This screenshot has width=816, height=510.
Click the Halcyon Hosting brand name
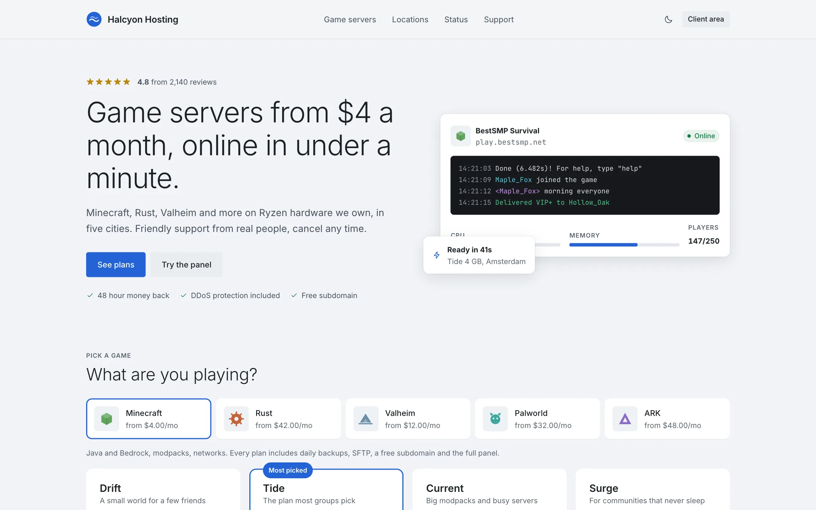click(143, 19)
